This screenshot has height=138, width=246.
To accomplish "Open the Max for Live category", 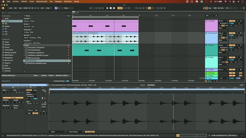I will tap(8, 61).
